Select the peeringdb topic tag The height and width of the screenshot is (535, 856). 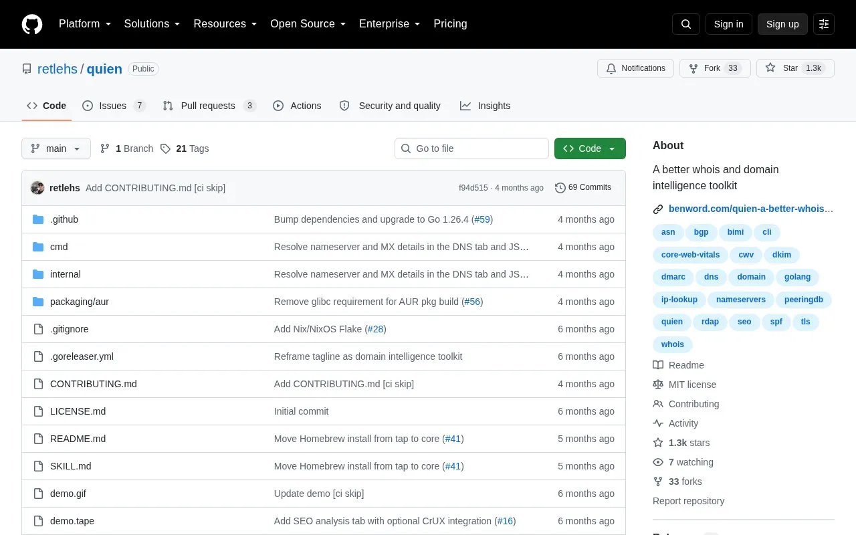pos(804,300)
